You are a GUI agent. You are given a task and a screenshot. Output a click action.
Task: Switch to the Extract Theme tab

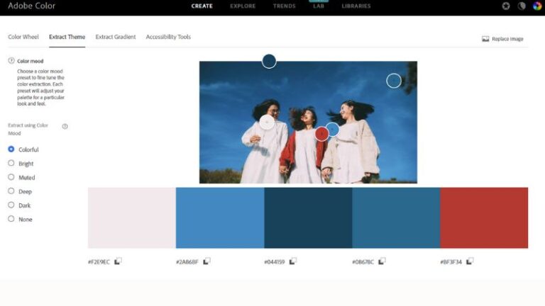coord(67,37)
